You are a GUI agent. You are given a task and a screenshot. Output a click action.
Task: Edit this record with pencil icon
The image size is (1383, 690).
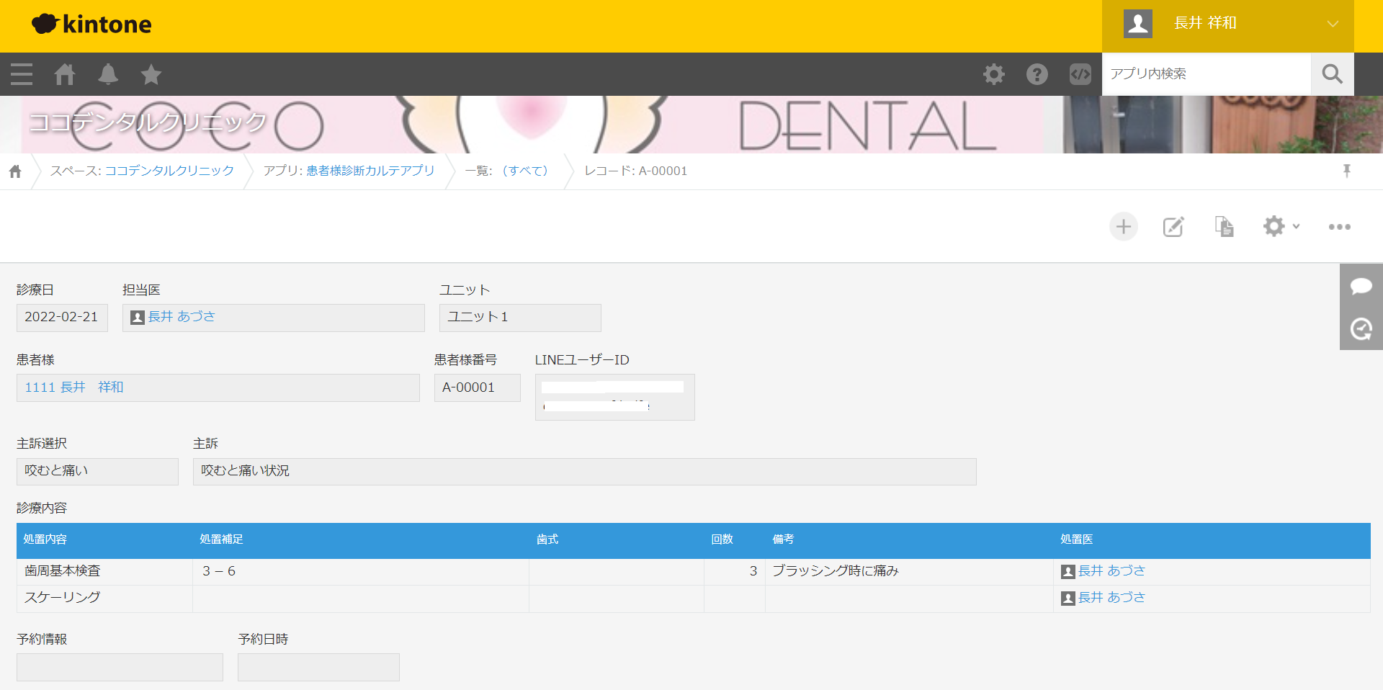1173,227
